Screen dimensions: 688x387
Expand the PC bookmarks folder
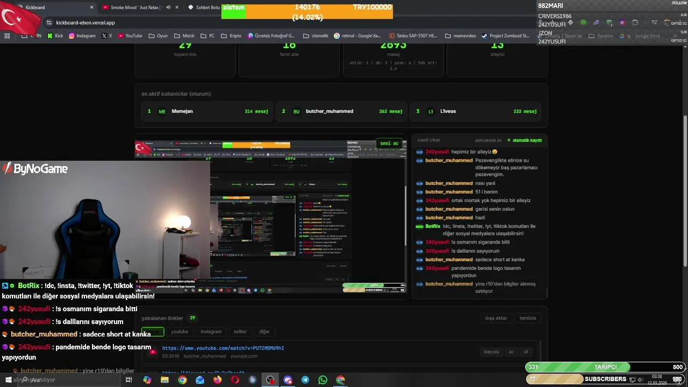tap(207, 36)
